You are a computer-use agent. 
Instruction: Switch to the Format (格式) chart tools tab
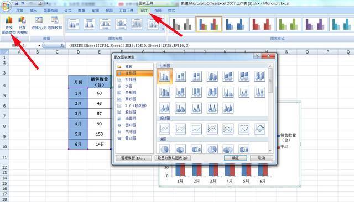[171, 10]
